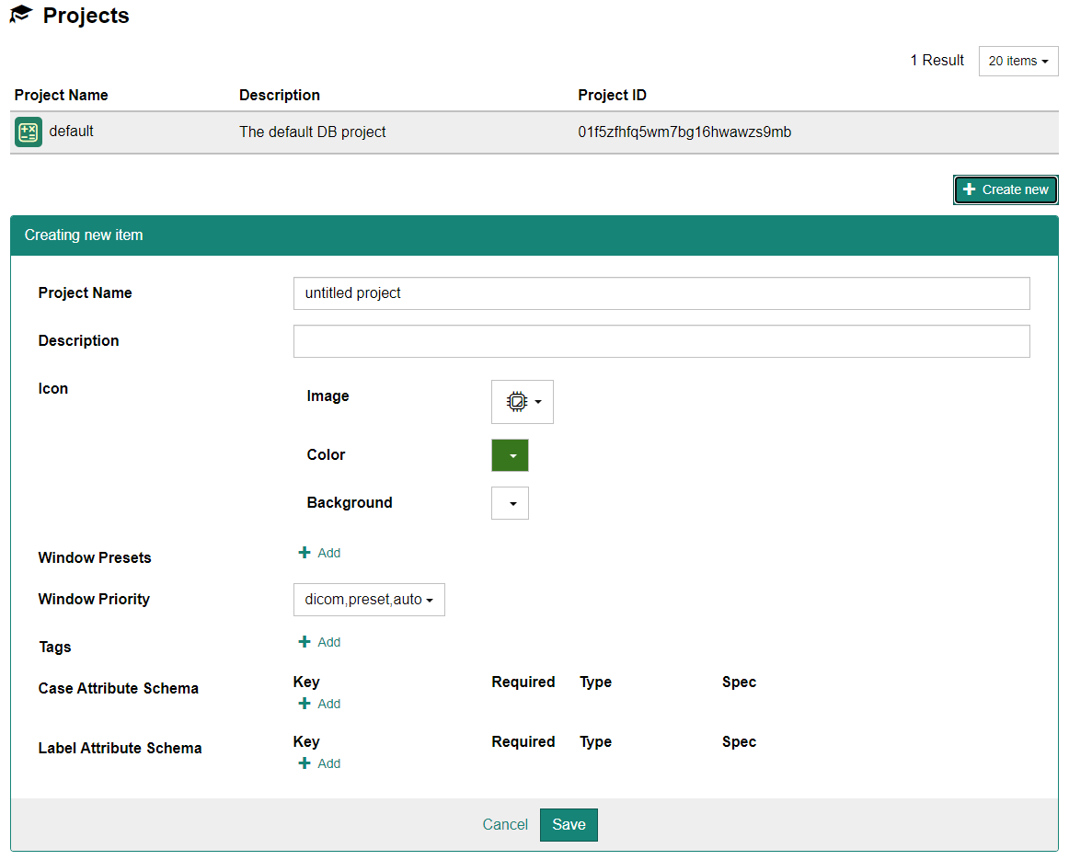Click plus icon under Case Attribute Schema

(x=305, y=704)
